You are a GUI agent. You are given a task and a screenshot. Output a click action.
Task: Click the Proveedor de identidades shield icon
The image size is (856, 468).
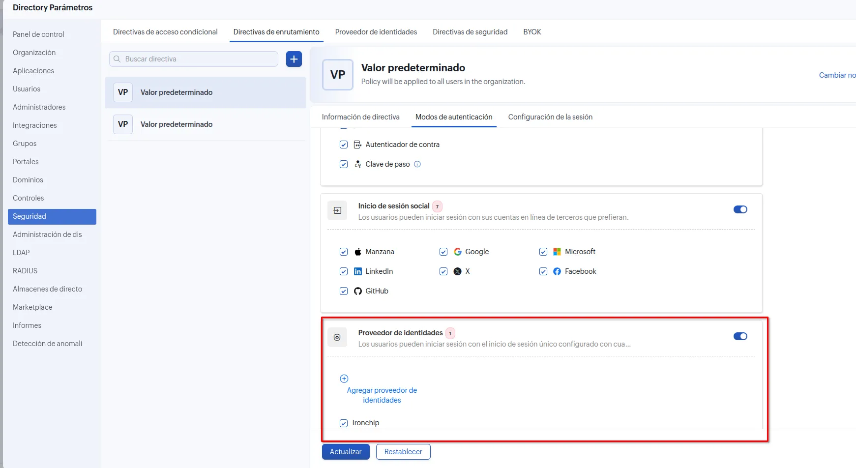(x=337, y=337)
